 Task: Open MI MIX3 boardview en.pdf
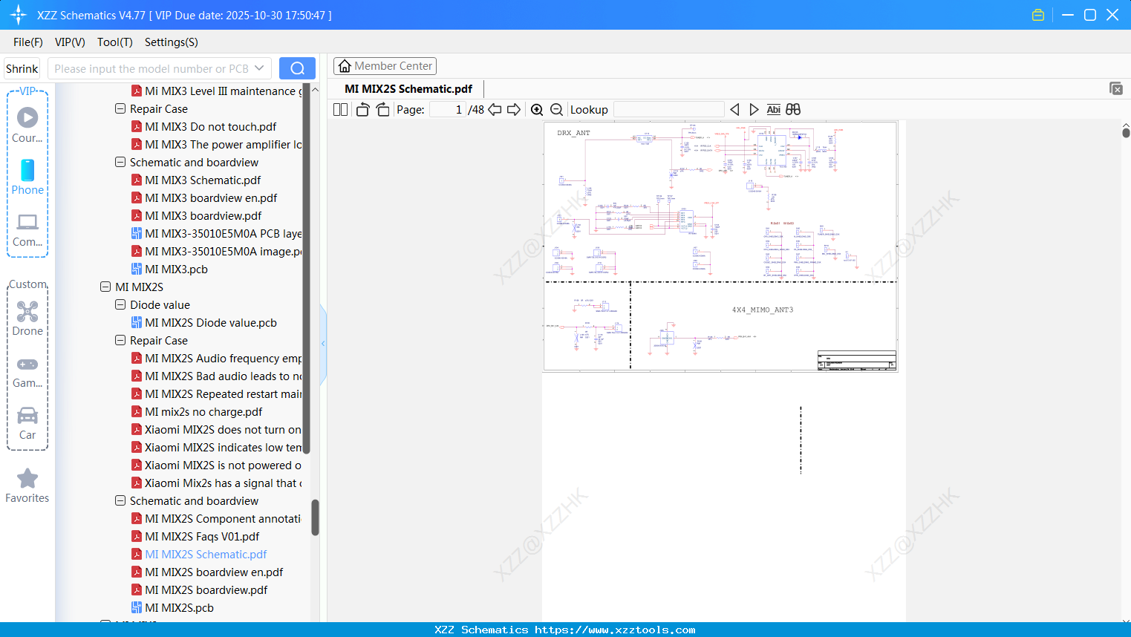211,197
